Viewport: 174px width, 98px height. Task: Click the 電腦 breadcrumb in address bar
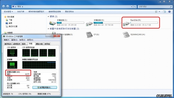[x=19, y=7]
